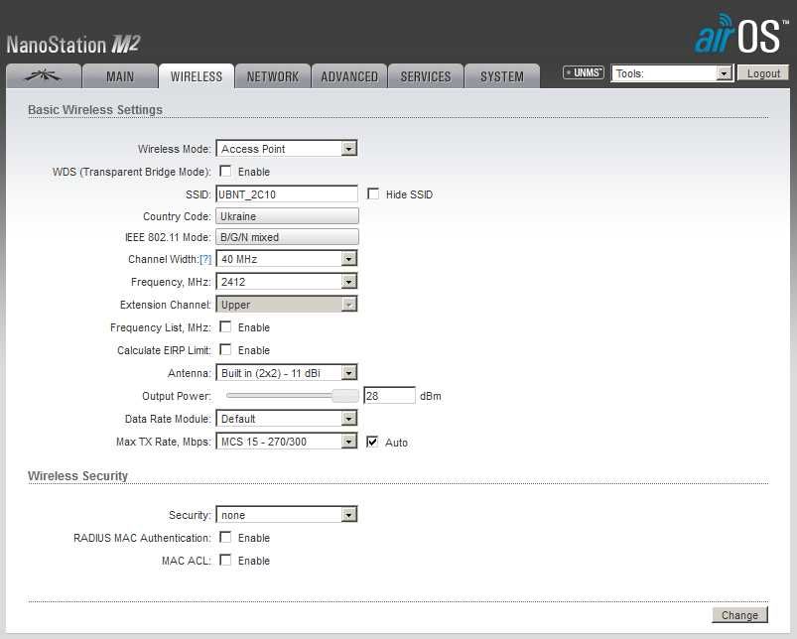Enable Calculate EIRP Limit checkbox

(x=225, y=350)
